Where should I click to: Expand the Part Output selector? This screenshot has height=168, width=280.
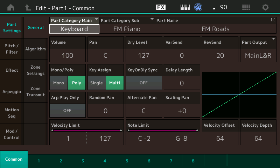(x=259, y=55)
